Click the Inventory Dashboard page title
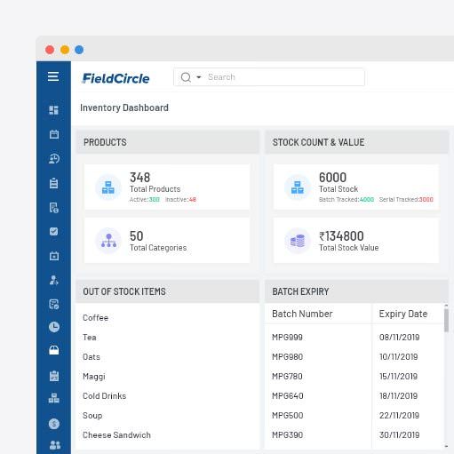 point(124,108)
